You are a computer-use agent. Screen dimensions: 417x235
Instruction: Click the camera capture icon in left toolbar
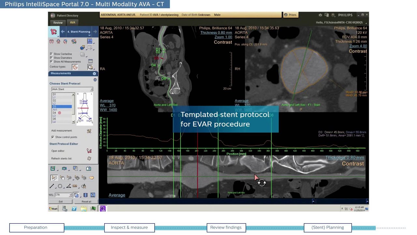coord(64,168)
